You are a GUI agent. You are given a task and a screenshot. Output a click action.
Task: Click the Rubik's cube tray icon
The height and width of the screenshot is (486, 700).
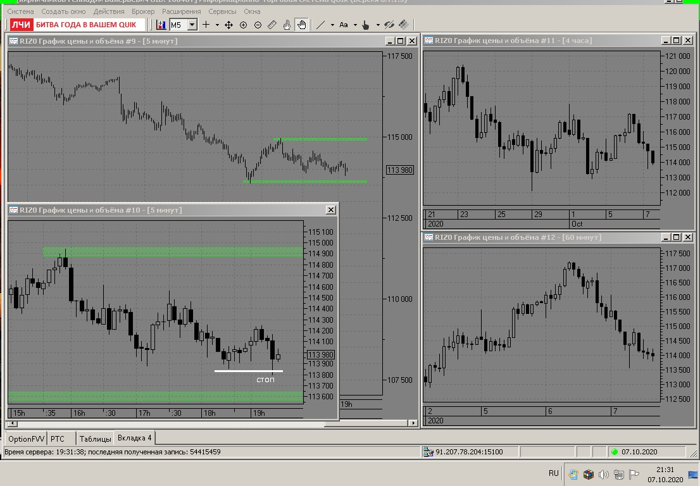click(x=589, y=475)
